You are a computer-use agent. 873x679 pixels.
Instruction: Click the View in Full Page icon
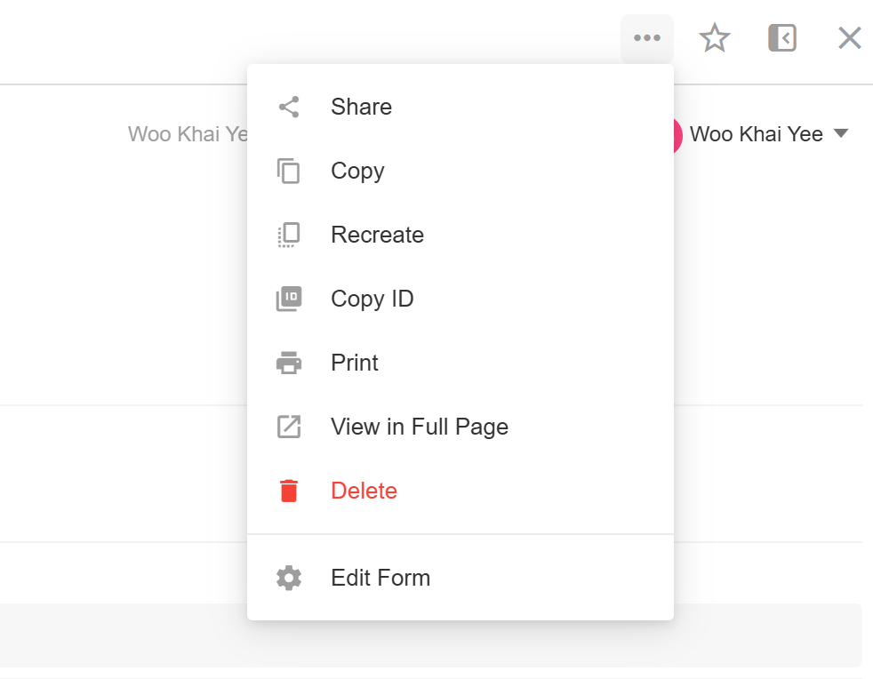click(x=289, y=427)
